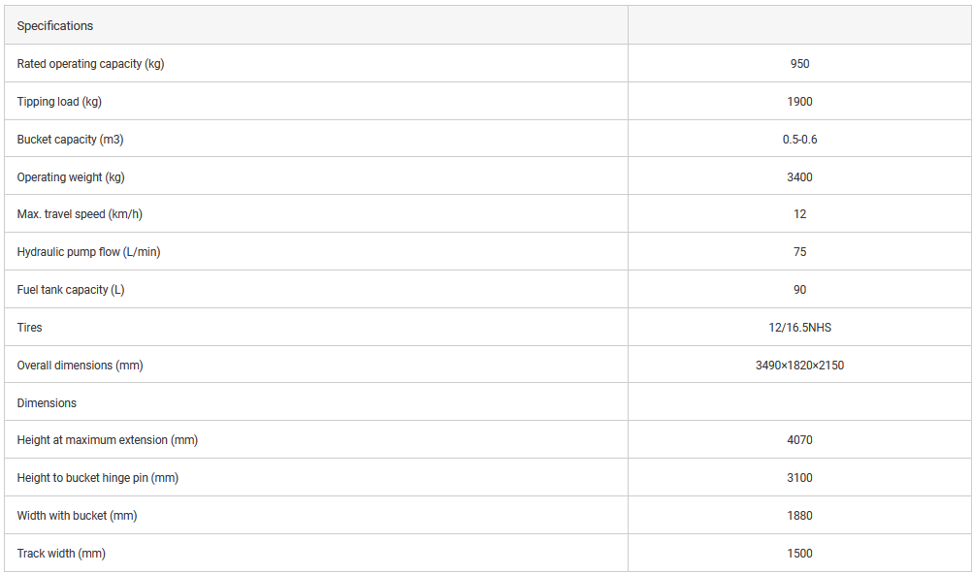Click the 950 capacity value
The height and width of the screenshot is (574, 973).
799,64
